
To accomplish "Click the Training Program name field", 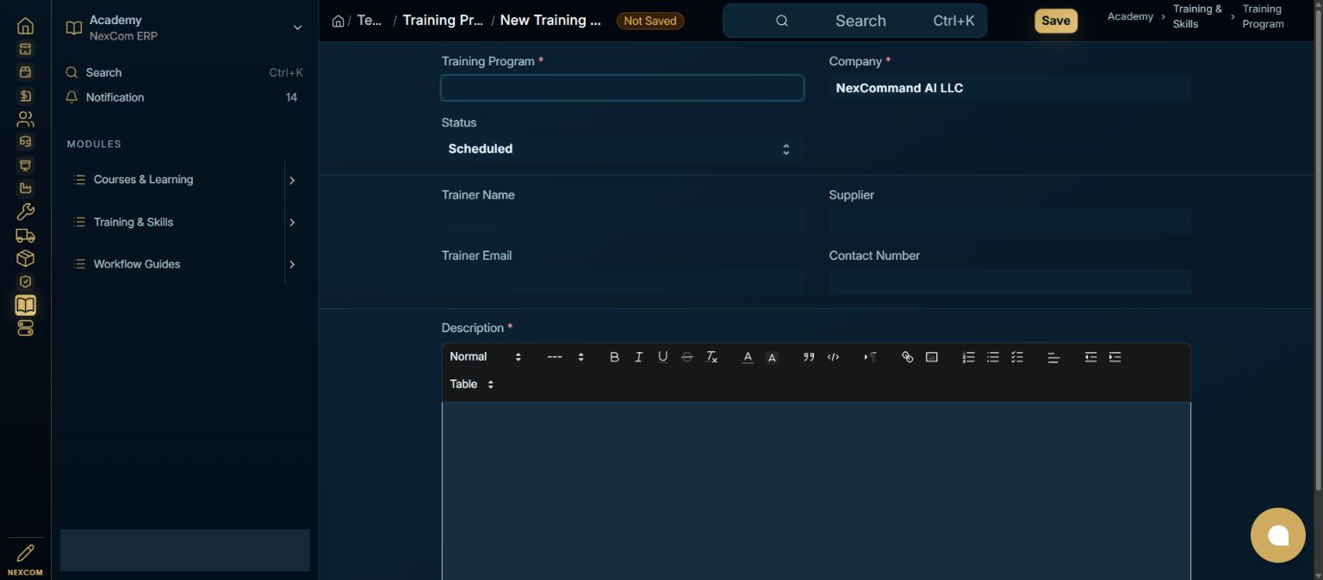I will [x=622, y=88].
